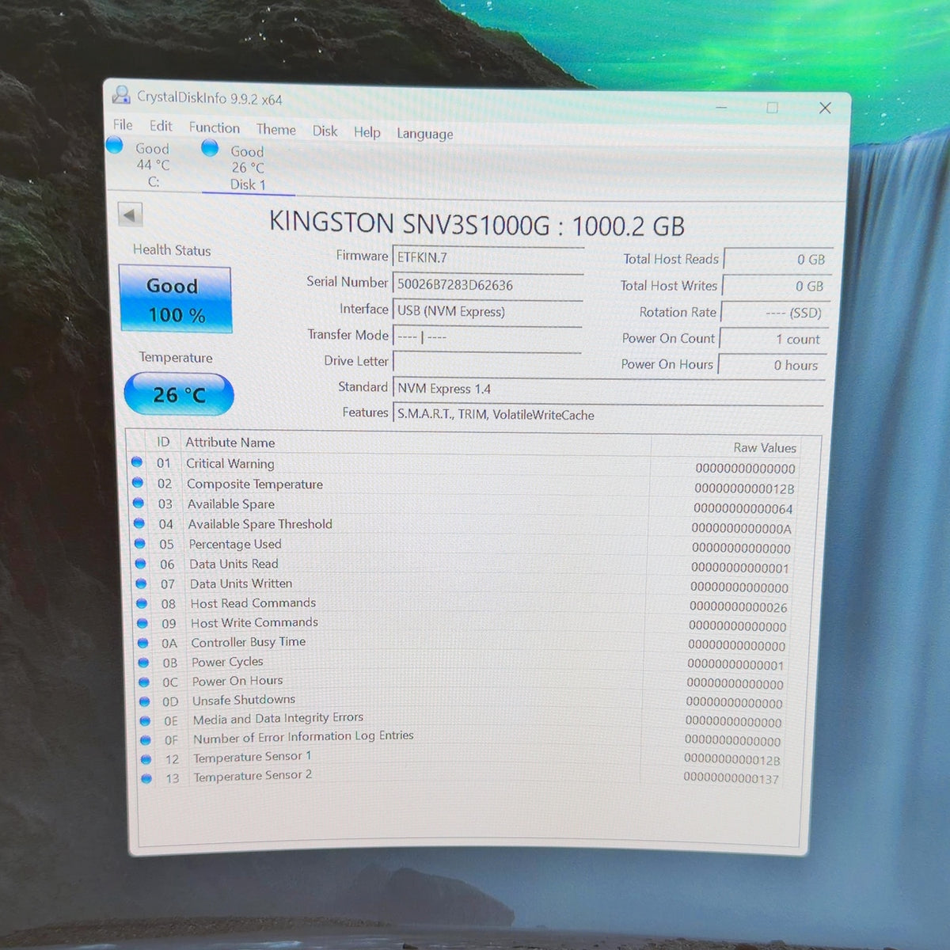Click the Power On Hours value 0 hours
The image size is (950, 950).
[771, 365]
